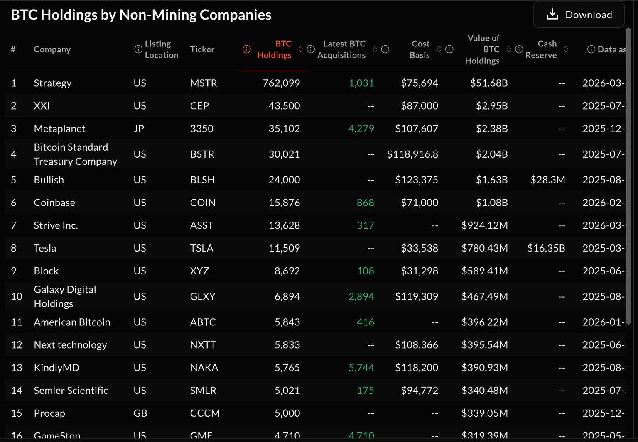The image size is (638, 442).
Task: Select the SMLR ticker
Action: click(203, 391)
